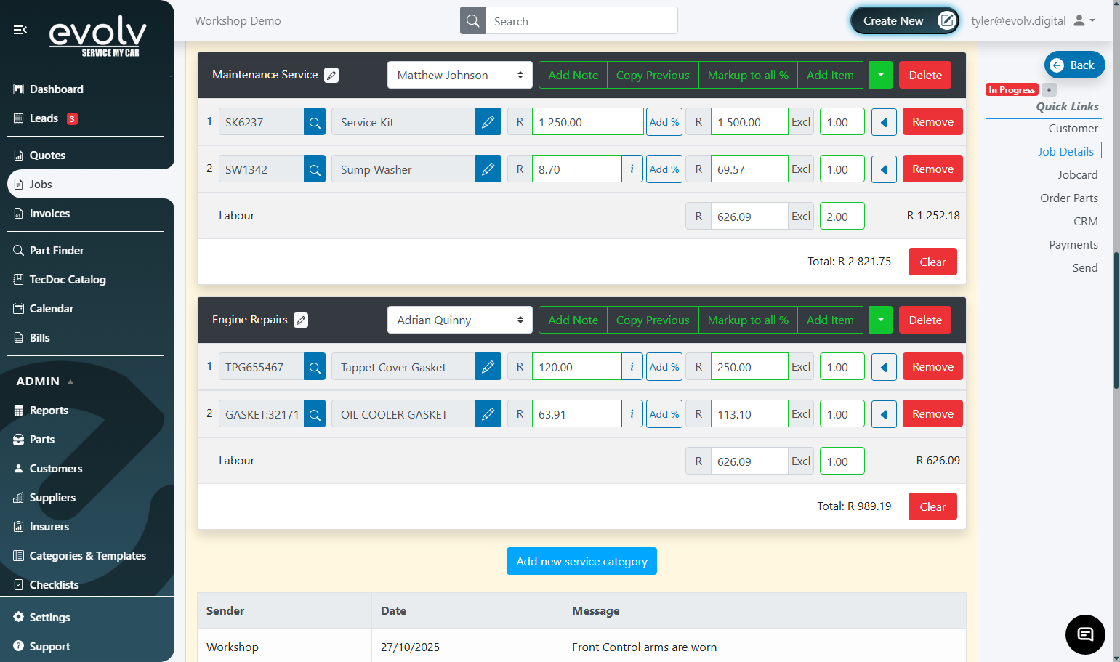Show info for OIL COOLER GASKET cost
The image size is (1120, 662).
[632, 414]
